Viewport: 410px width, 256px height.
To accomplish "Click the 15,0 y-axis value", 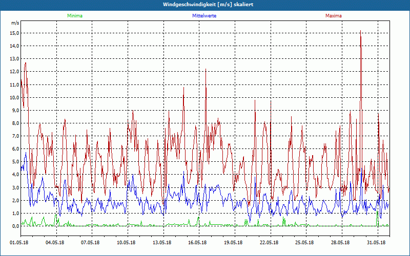I will point(15,33).
